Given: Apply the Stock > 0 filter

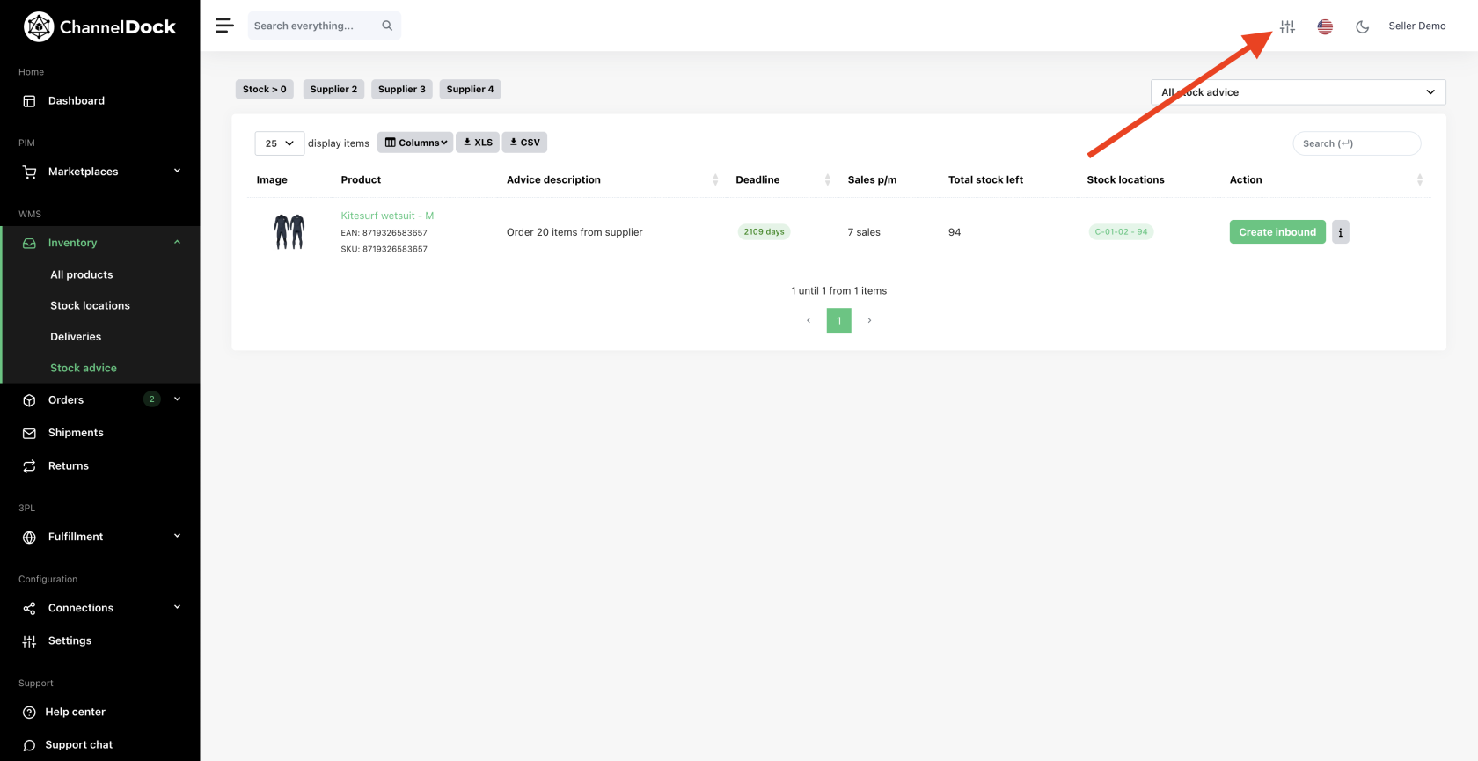Looking at the screenshot, I should pyautogui.click(x=264, y=89).
